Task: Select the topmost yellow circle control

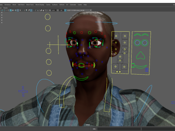Action: pyautogui.click(x=47, y=17)
